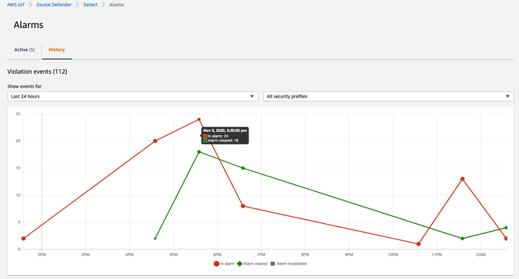Click the green Alarm cleared point at 18

click(x=199, y=152)
